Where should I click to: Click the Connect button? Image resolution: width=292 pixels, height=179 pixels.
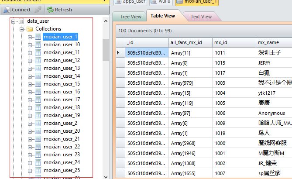coord(17,10)
